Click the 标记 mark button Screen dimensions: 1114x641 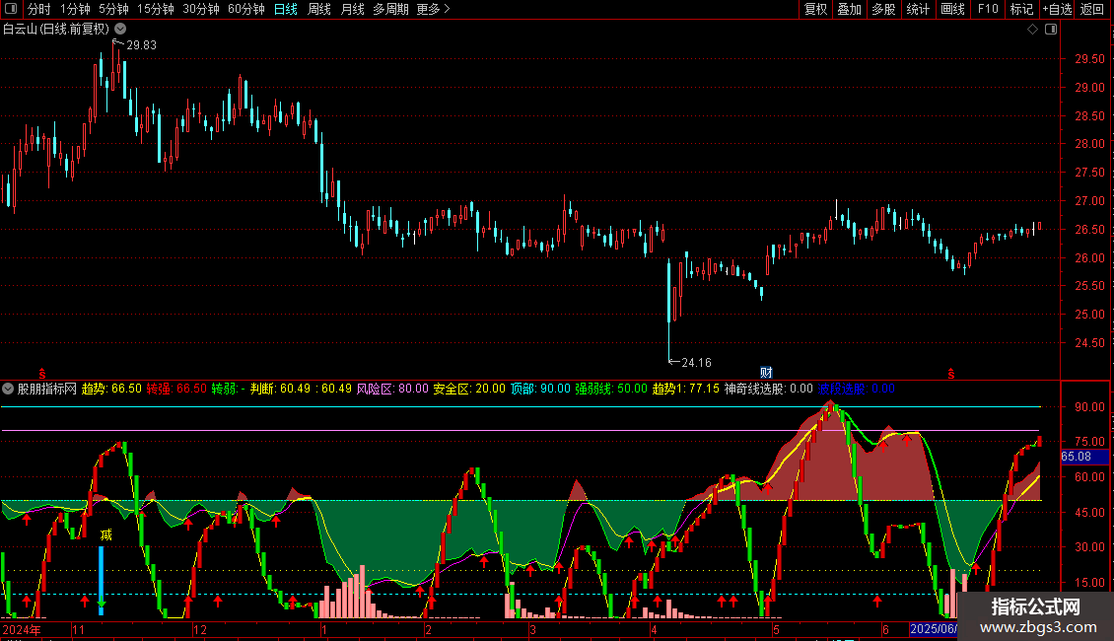click(1021, 9)
